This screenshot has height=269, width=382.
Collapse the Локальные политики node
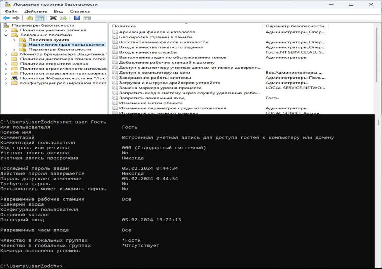coord(6,35)
